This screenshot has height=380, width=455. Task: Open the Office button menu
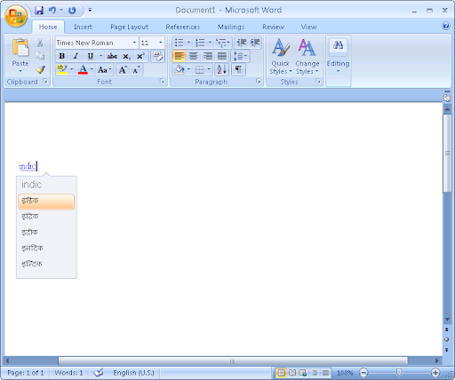point(16,16)
